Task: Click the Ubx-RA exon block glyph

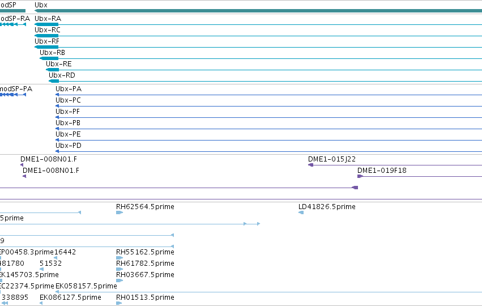Action: pyautogui.click(x=46, y=24)
